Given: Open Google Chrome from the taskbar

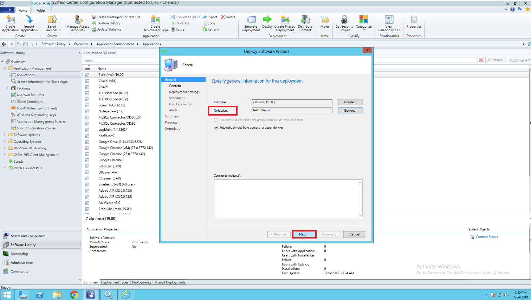Looking at the screenshot, I should (x=74, y=295).
